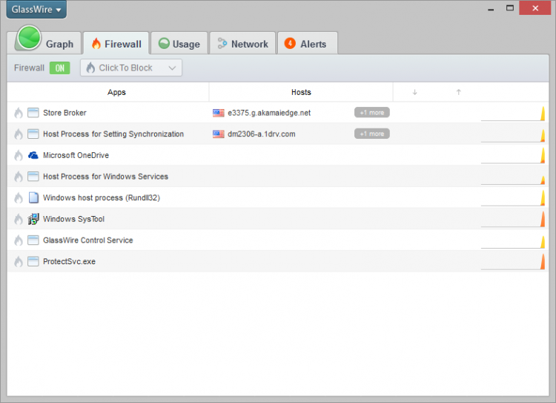Select the Microsoft OneDrive app name
This screenshot has width=556, height=403.
pos(76,155)
